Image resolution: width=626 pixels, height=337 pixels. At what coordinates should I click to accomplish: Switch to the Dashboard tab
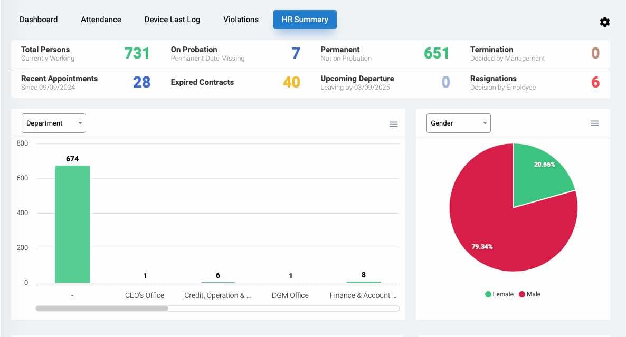tap(39, 20)
